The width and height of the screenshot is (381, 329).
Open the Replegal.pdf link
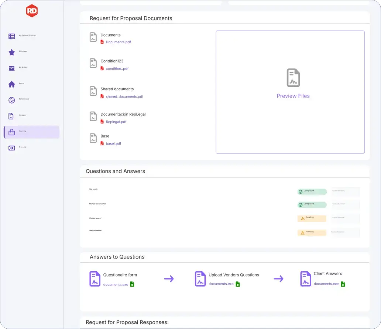tap(116, 122)
